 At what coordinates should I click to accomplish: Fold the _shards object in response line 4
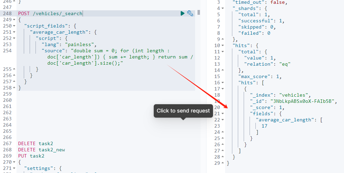(223, 8)
